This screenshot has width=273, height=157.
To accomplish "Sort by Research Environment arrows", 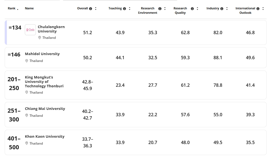I will (165, 9).
